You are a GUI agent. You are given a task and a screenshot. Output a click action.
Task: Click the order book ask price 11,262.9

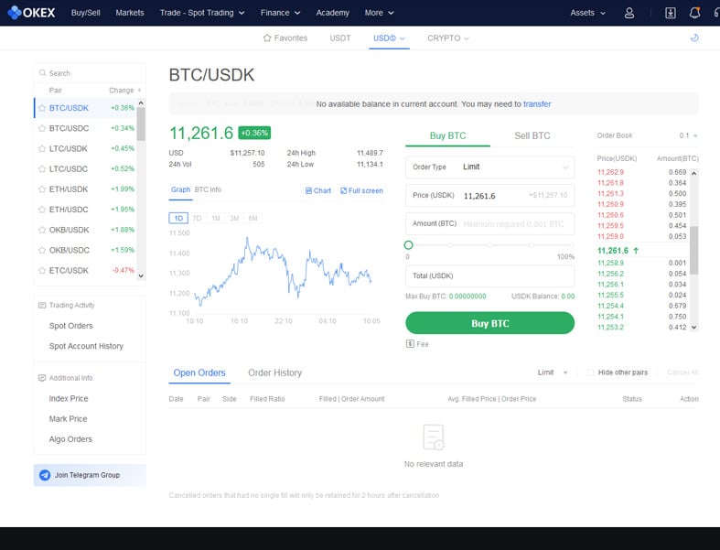click(611, 172)
